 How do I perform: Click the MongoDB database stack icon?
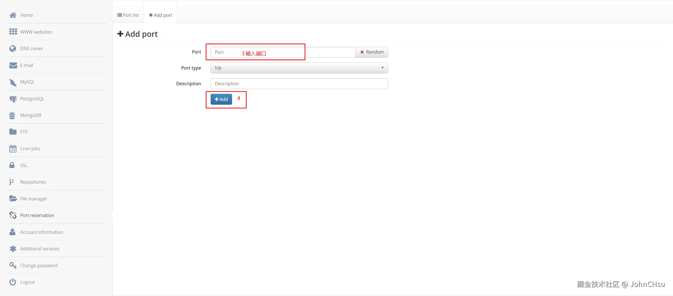[x=12, y=115]
